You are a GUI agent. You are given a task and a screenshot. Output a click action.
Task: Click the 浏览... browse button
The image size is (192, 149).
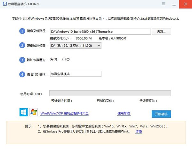(161, 31)
